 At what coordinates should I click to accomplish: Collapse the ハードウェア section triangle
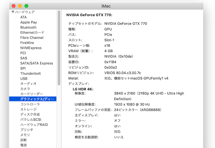[13, 12]
